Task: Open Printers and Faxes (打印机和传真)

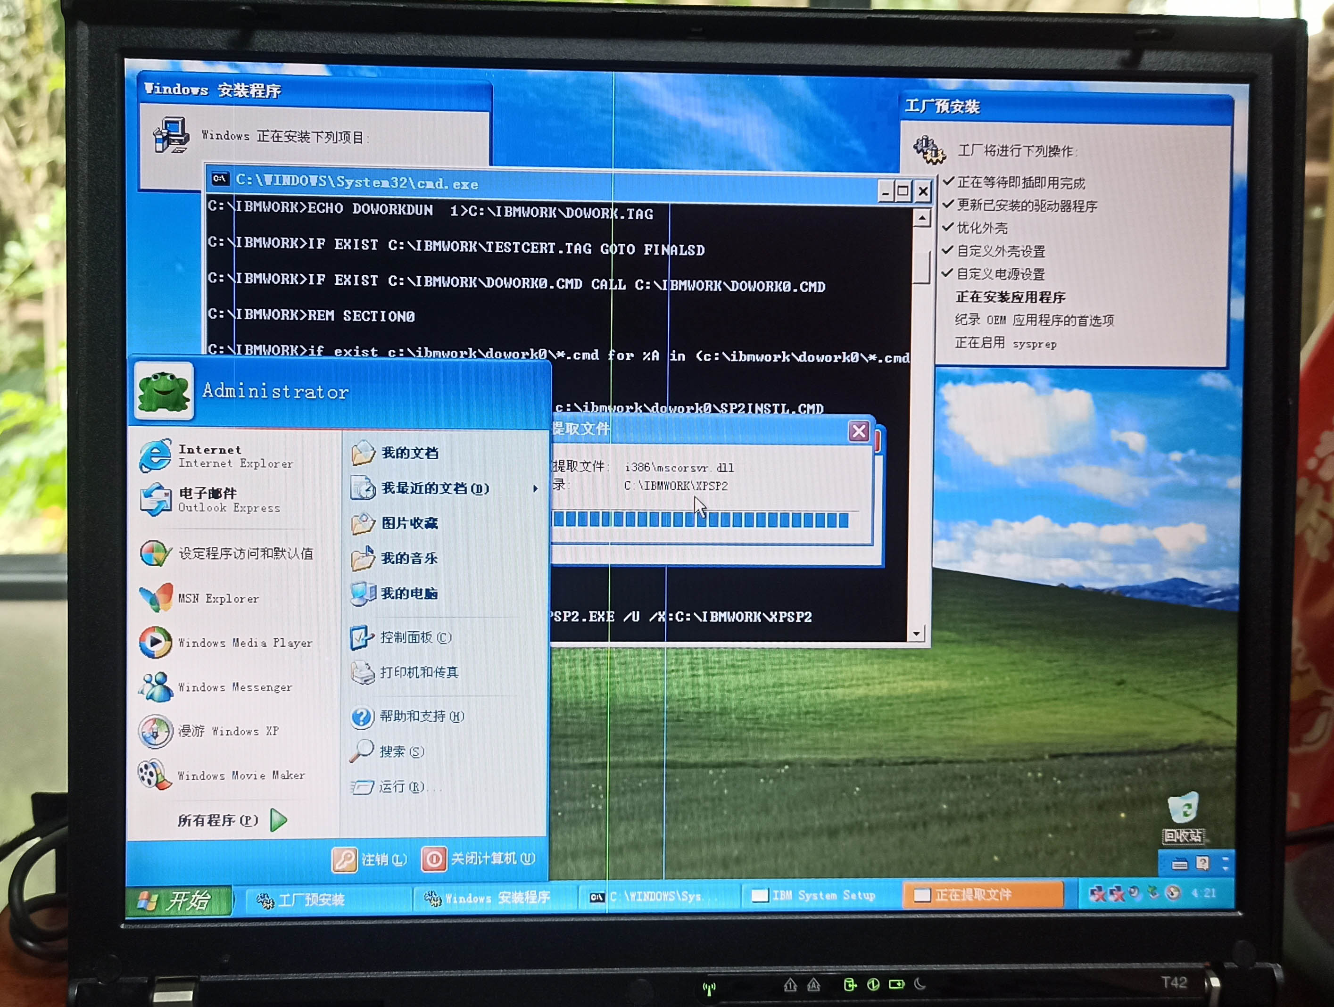Action: point(405,672)
